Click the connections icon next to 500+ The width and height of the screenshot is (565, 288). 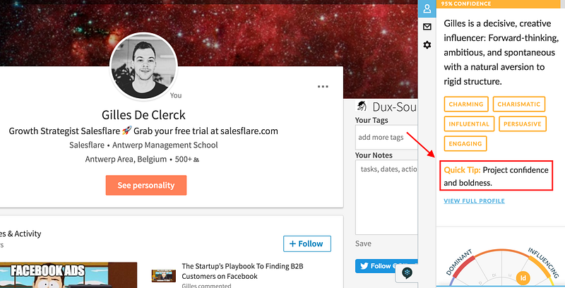[x=196, y=160]
